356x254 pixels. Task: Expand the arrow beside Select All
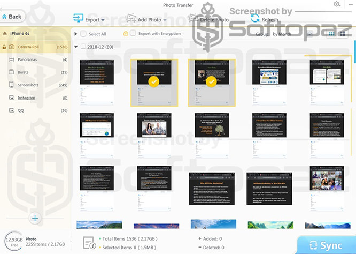click(76, 34)
